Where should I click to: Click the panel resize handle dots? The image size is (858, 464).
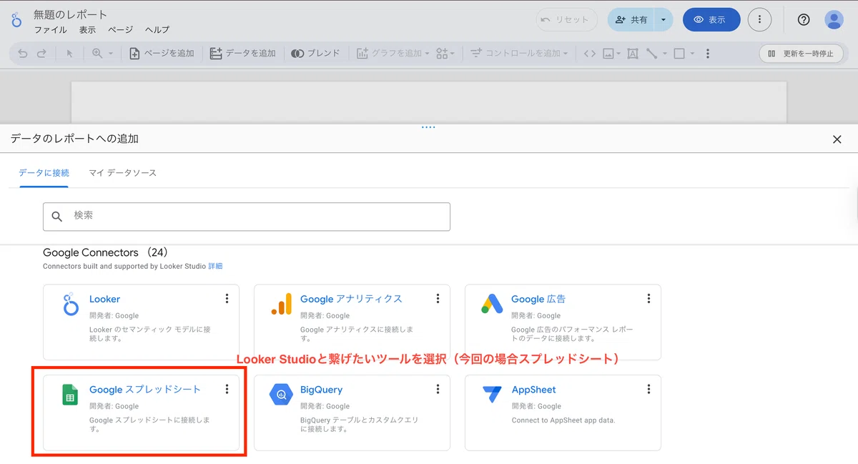(428, 127)
